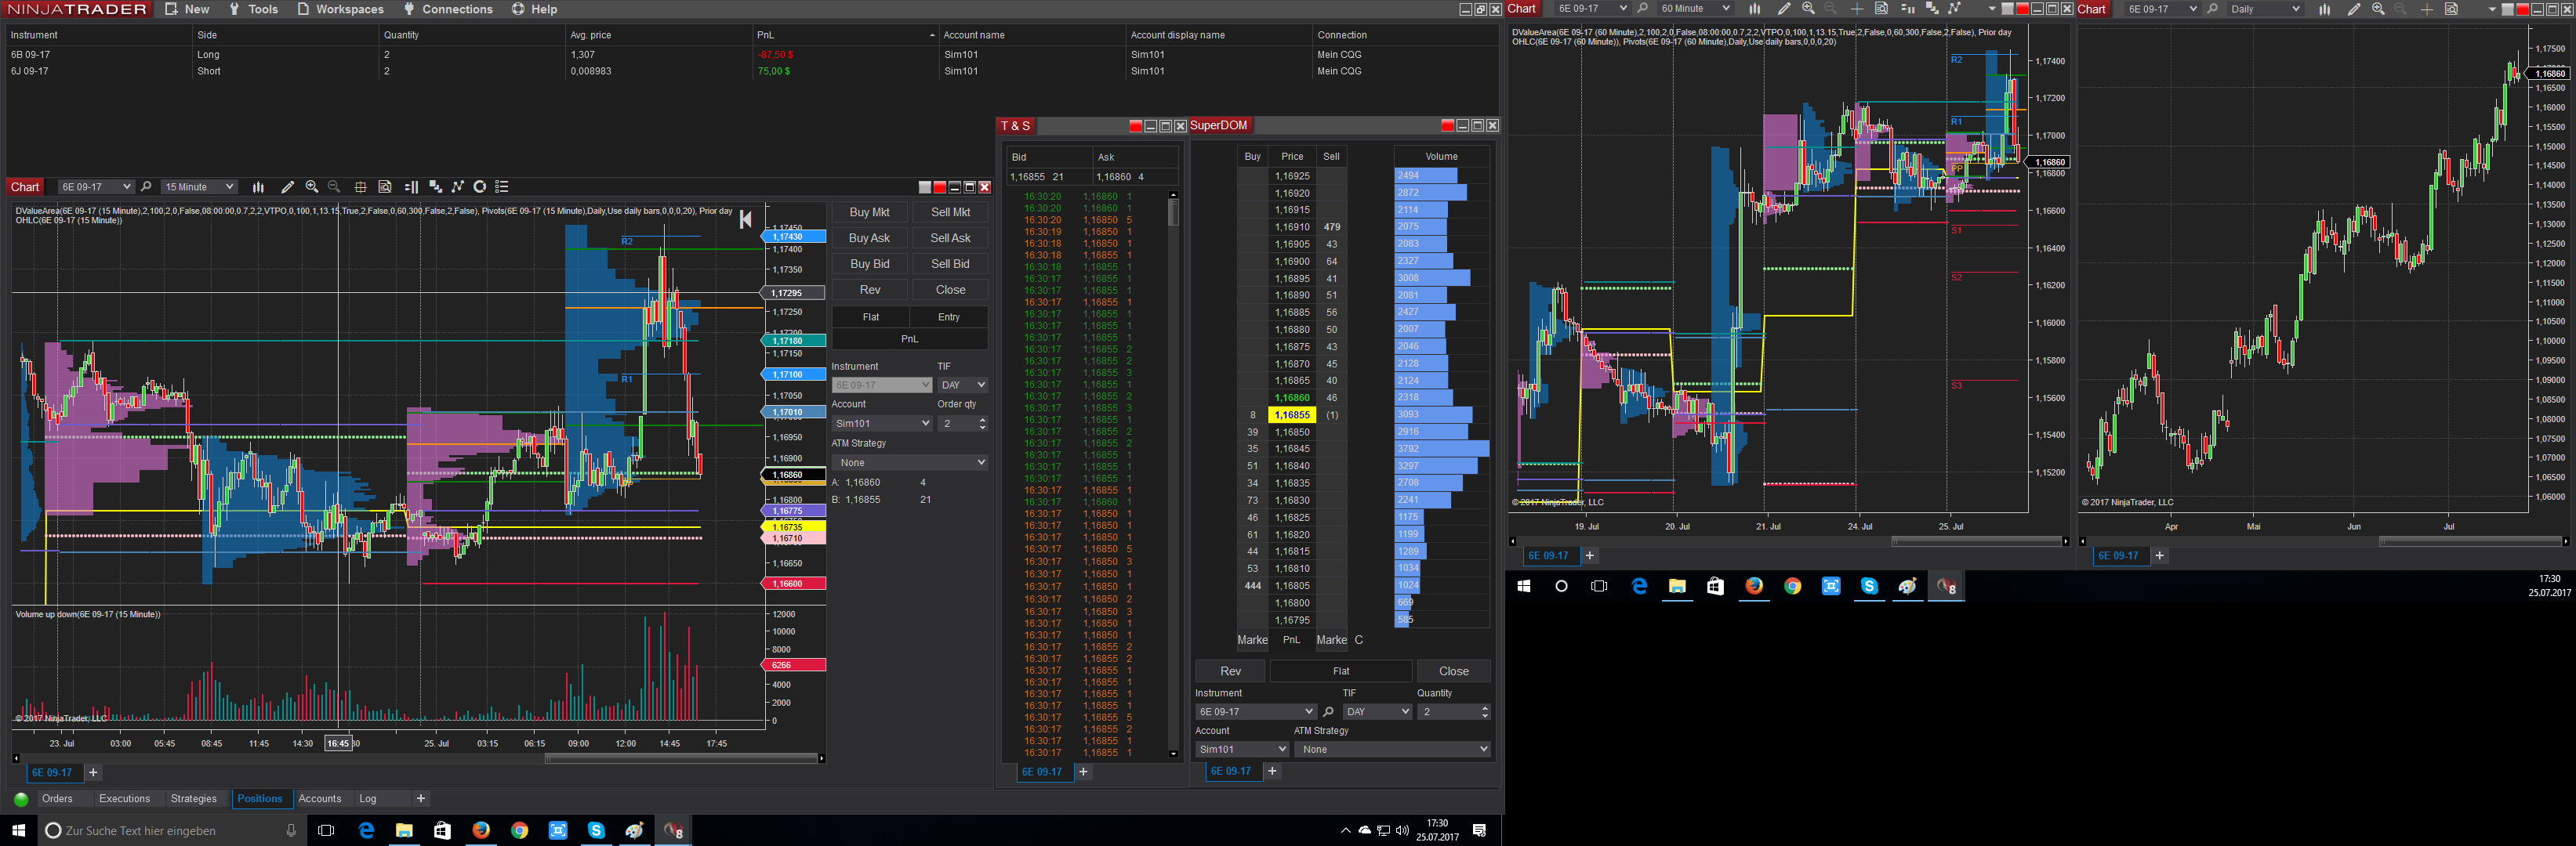Open 15 Minute interval dropdown

198,186
